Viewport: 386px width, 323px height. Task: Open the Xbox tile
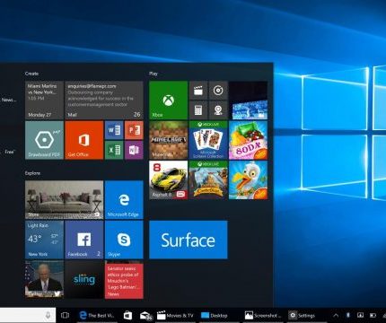(168, 100)
